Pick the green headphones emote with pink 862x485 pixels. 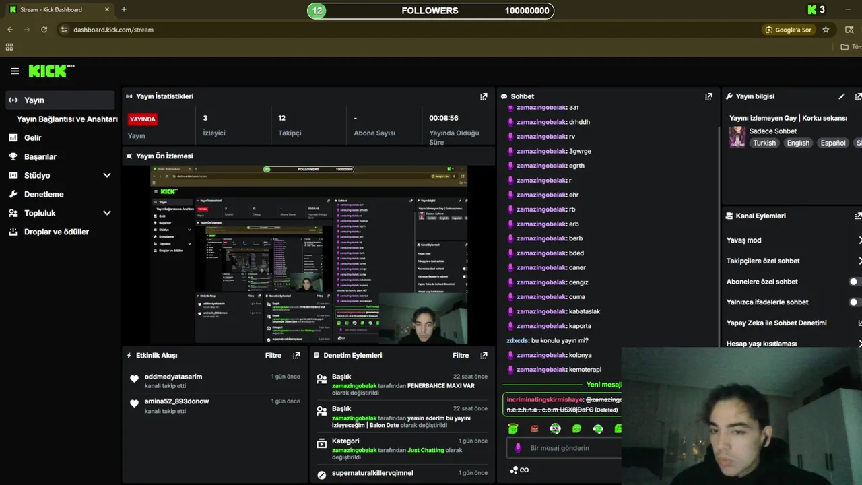(x=555, y=428)
